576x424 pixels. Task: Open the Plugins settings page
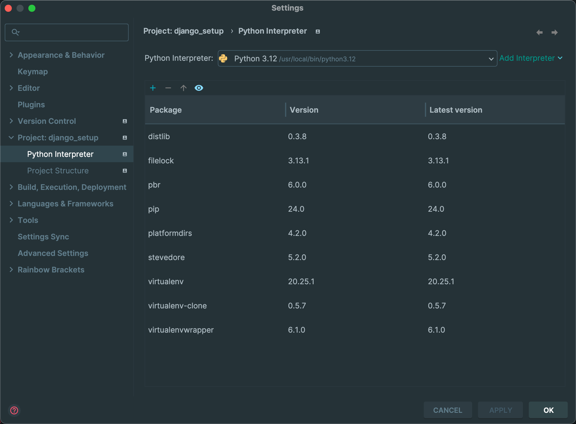tap(31, 105)
